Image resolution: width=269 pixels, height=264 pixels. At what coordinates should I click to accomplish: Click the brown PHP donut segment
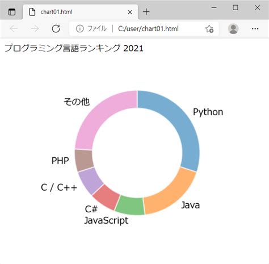(84, 161)
